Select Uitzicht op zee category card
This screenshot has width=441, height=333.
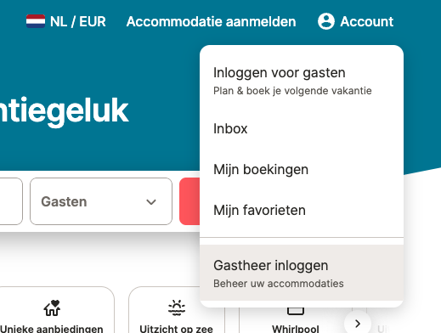click(x=176, y=310)
